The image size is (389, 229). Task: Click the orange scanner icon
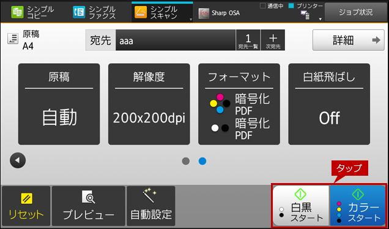click(141, 12)
